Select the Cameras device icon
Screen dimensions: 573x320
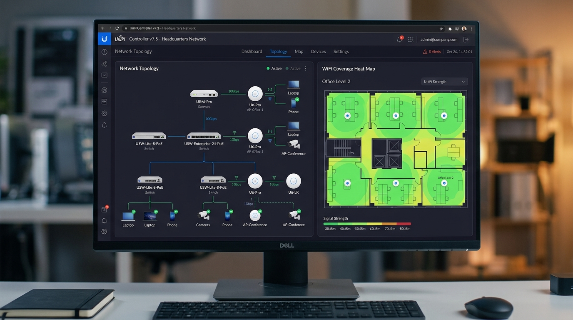tap(203, 215)
